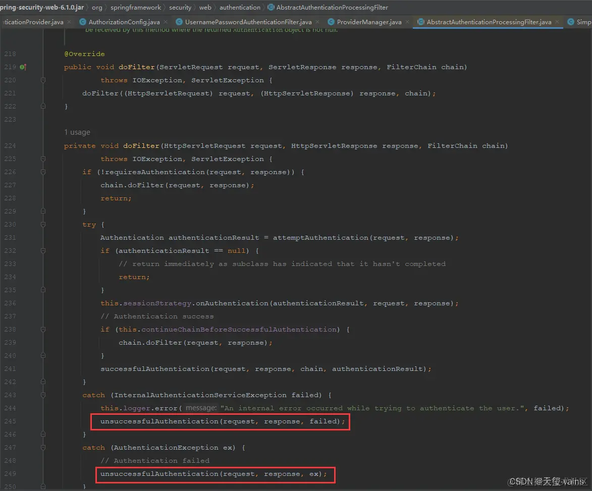592x491 pixels.
Task: Switch to the AuthorizationConfig.java tab
Action: [x=124, y=22]
